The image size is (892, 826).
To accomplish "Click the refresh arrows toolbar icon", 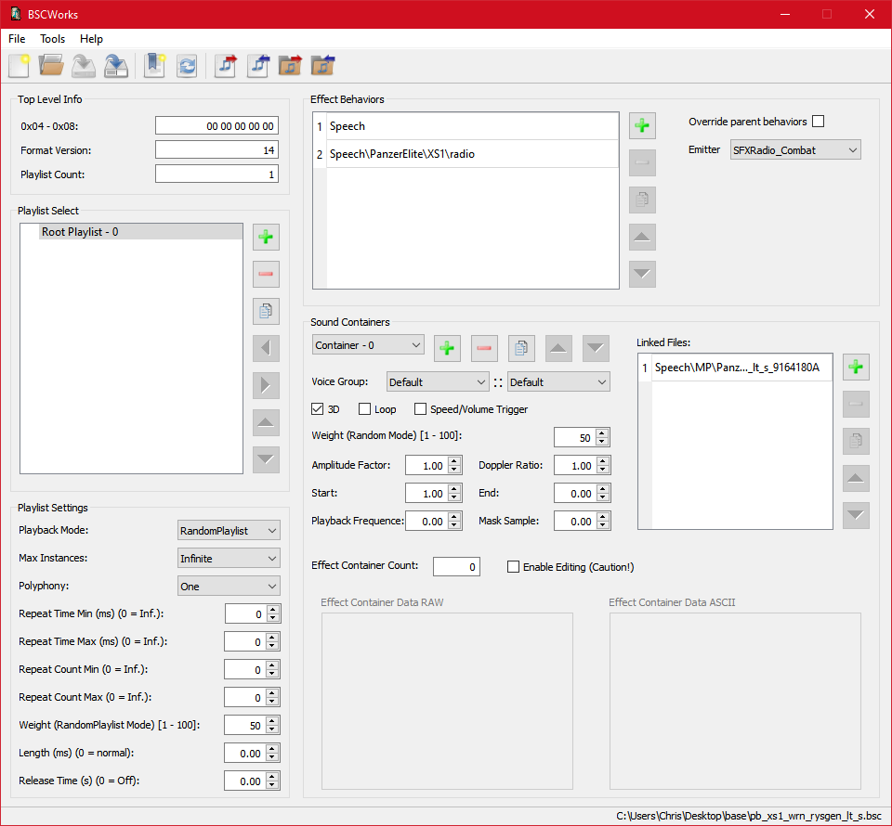I will (x=187, y=66).
